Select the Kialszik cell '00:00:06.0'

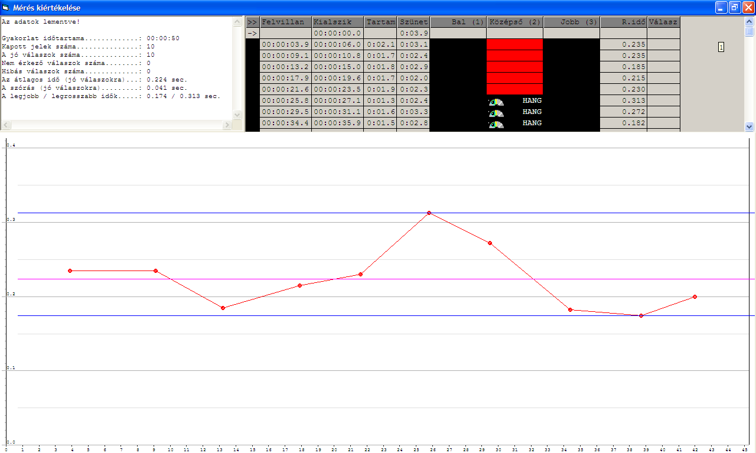click(337, 44)
